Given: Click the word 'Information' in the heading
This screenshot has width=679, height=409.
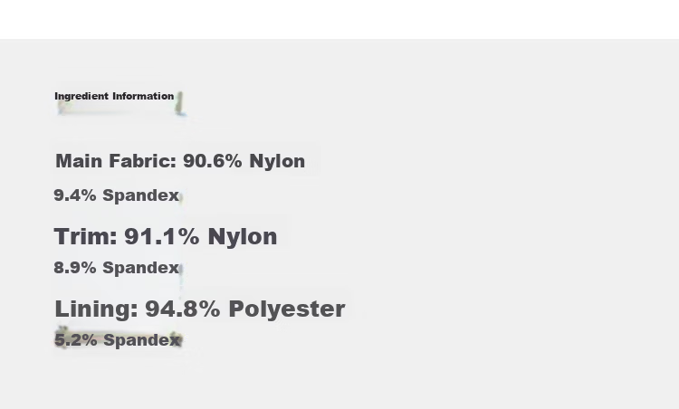Looking at the screenshot, I should [x=143, y=96].
